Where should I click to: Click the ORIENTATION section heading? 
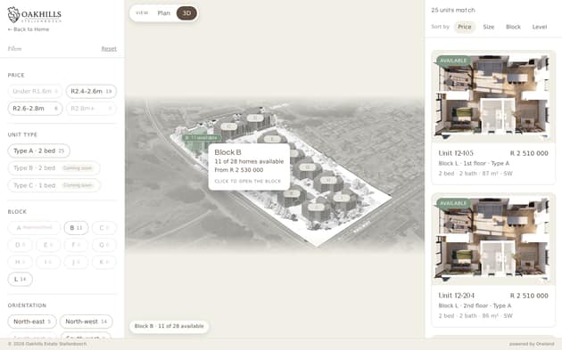tap(27, 305)
